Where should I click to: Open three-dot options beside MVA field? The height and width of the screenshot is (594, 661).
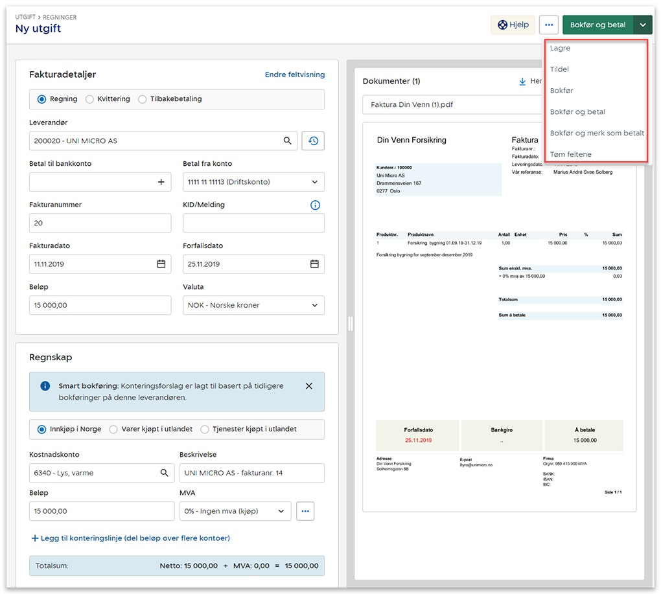(x=305, y=511)
